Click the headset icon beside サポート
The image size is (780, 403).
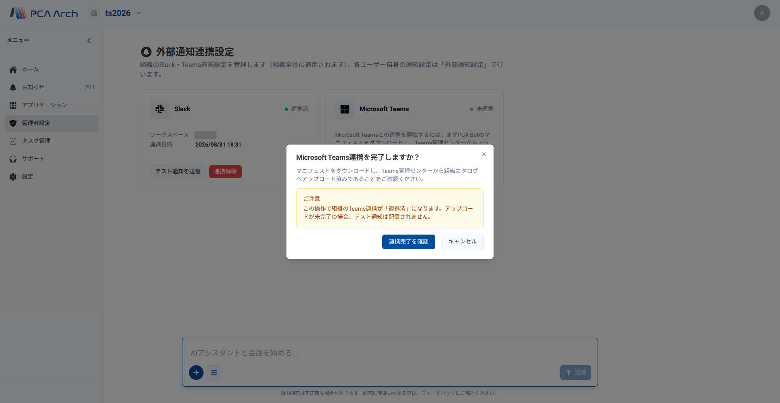pyautogui.click(x=13, y=159)
